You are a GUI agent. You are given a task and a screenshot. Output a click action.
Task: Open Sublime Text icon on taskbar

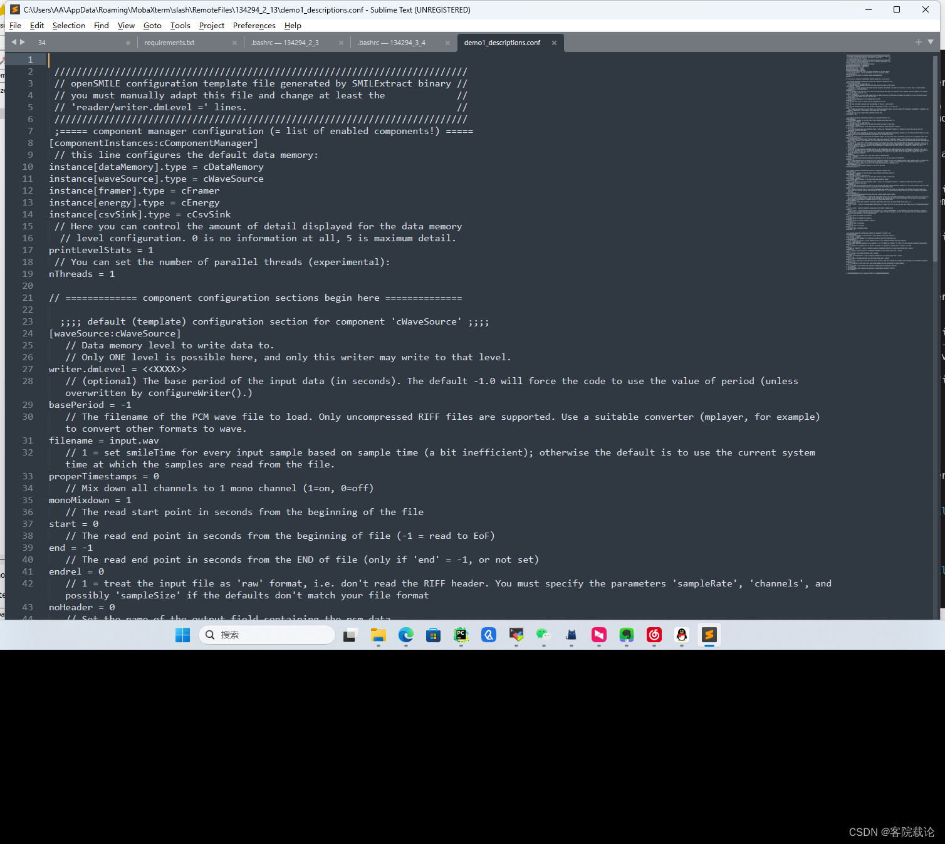coord(709,635)
